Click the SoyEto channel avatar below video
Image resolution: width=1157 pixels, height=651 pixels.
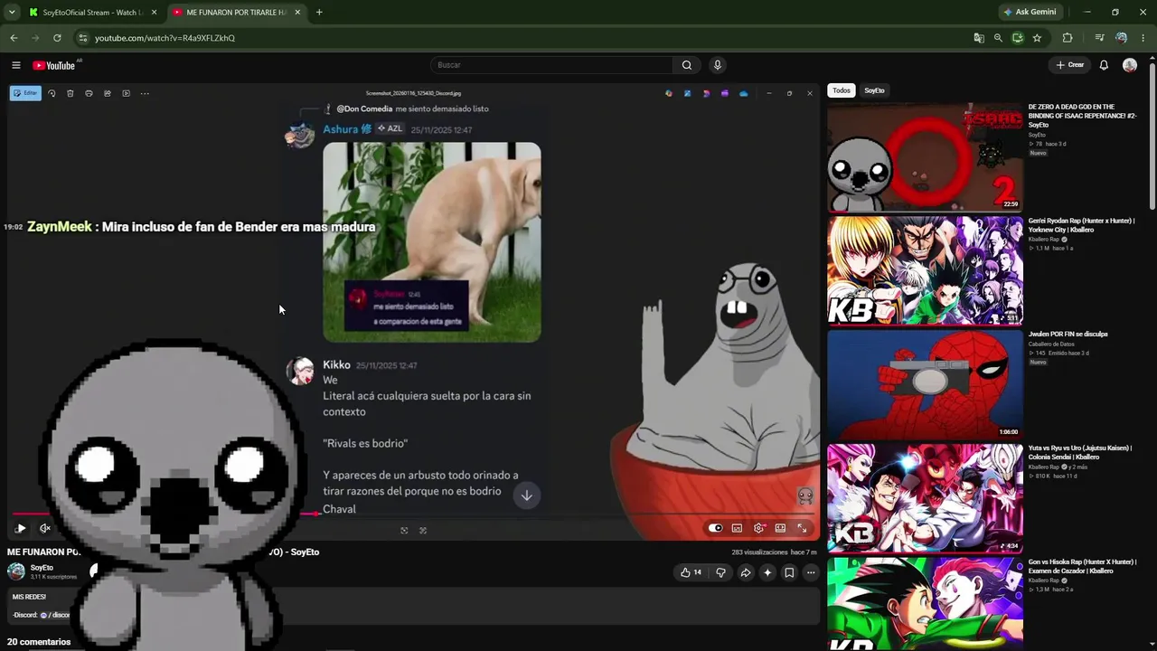coord(16,571)
